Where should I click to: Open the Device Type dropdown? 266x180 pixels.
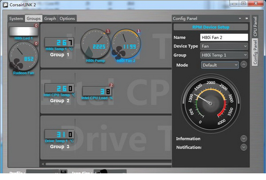pyautogui.click(x=224, y=46)
